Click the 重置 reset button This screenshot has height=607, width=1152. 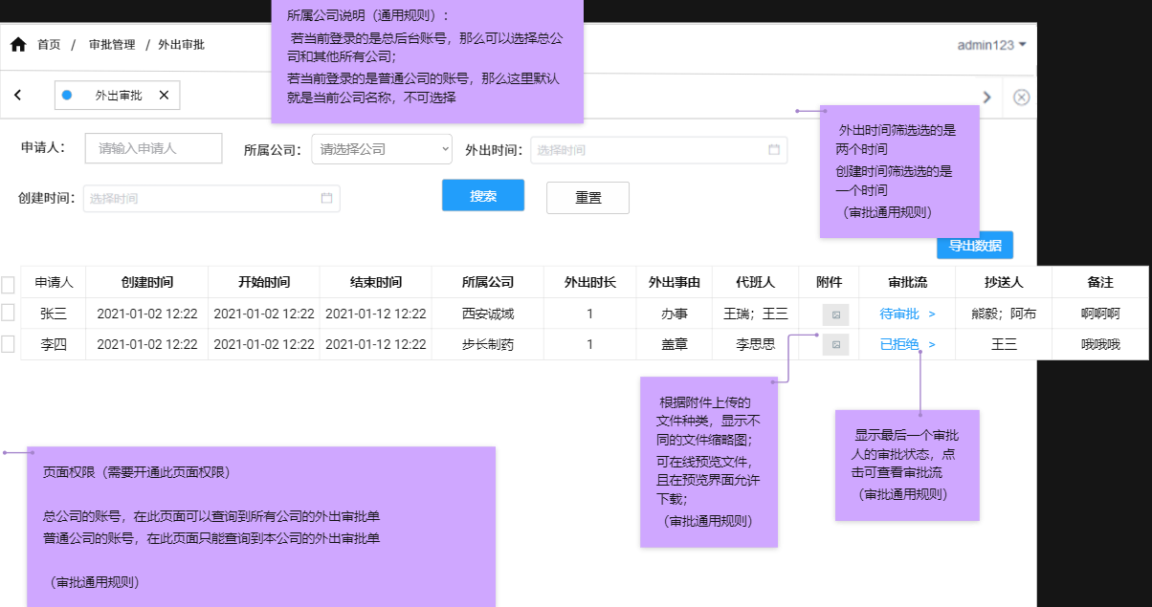pyautogui.click(x=587, y=197)
